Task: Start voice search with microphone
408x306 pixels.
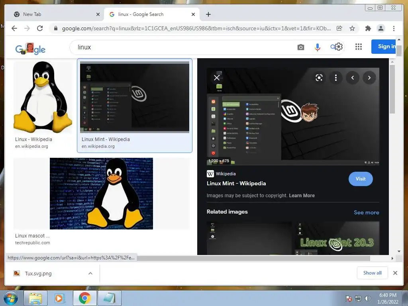Action: coord(317,47)
